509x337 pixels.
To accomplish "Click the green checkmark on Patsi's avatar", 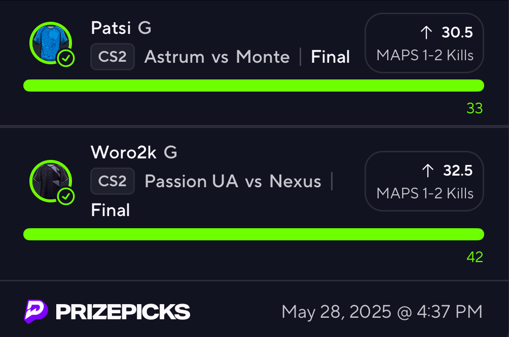I will click(66, 58).
